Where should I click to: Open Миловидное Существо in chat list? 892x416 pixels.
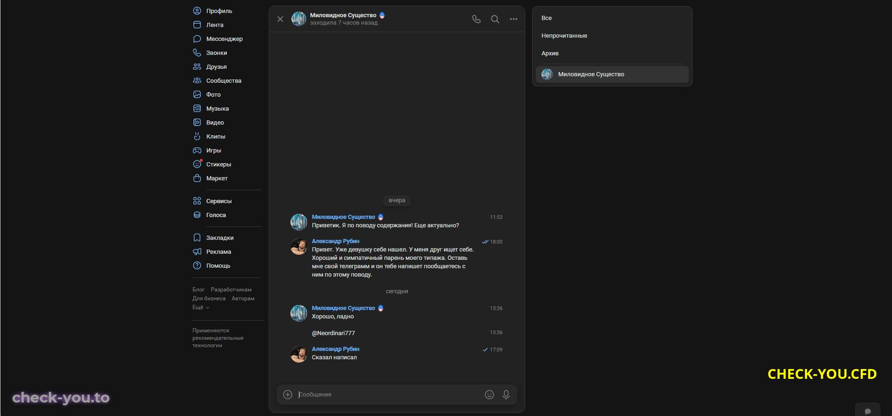click(x=612, y=74)
